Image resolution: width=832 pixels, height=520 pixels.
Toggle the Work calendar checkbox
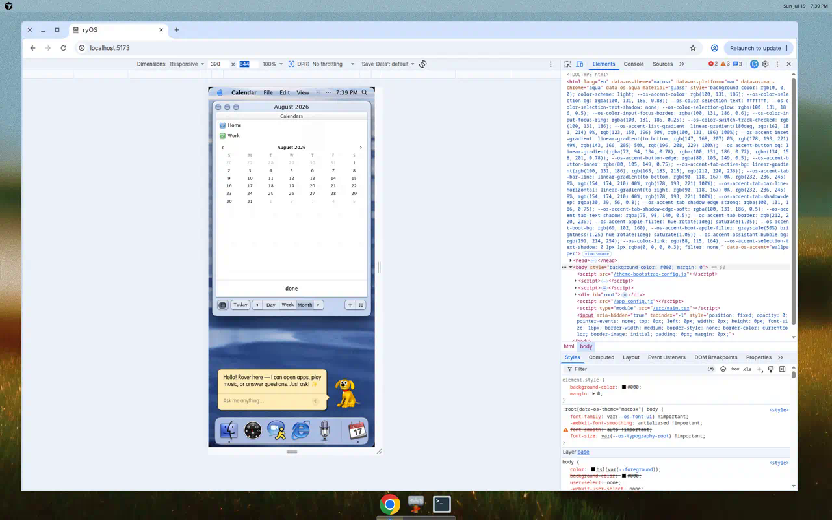(x=223, y=136)
